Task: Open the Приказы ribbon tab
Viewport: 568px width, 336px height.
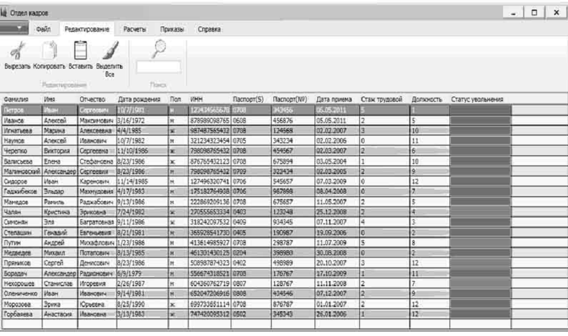Action: click(x=169, y=29)
